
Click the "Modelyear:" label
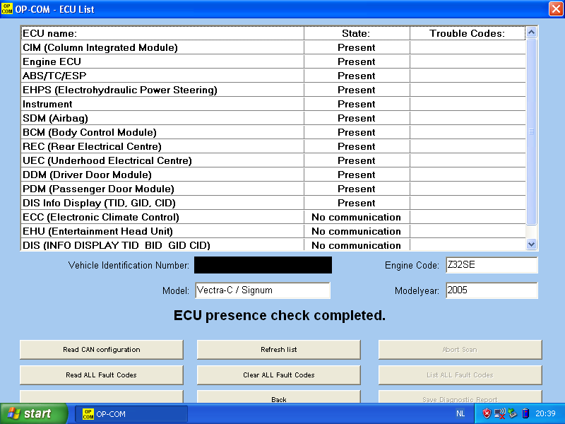(417, 290)
